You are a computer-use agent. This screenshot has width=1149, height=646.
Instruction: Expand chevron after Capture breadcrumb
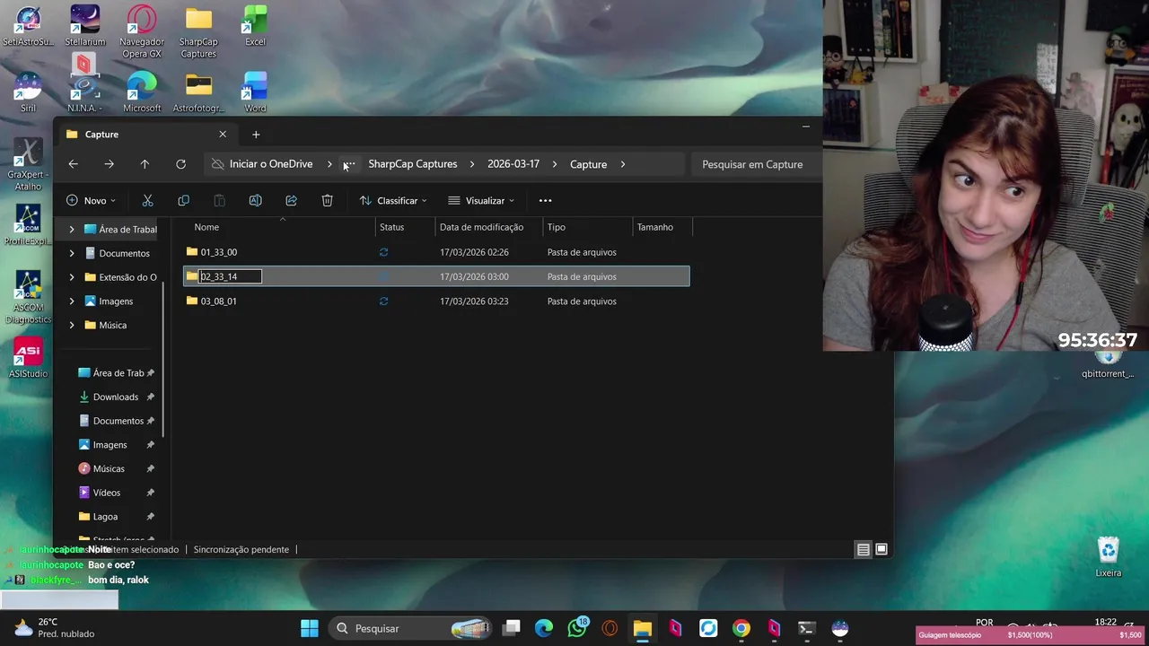click(x=622, y=164)
